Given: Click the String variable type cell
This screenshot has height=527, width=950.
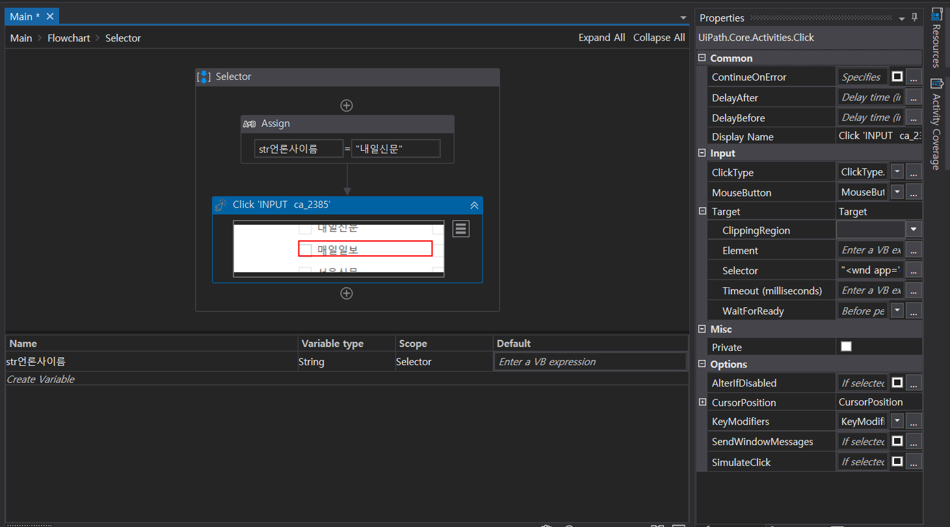Looking at the screenshot, I should tap(346, 361).
